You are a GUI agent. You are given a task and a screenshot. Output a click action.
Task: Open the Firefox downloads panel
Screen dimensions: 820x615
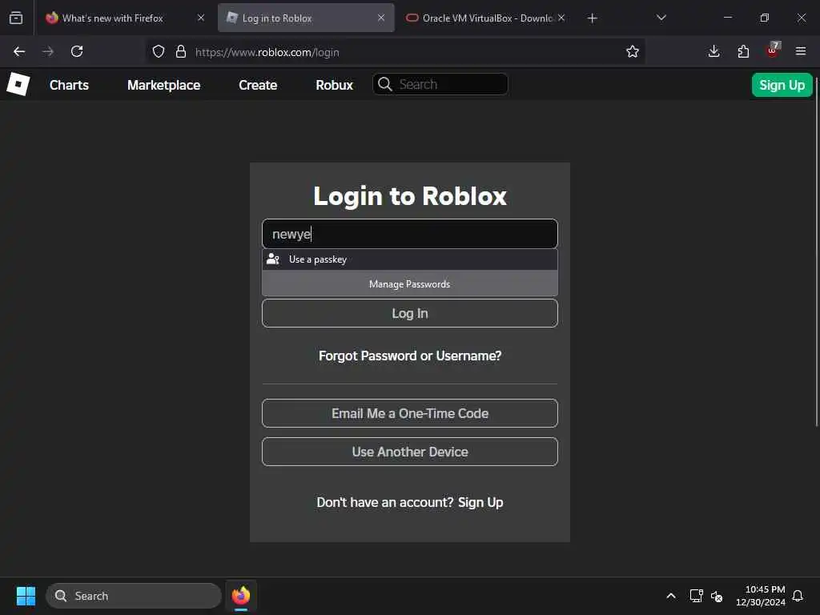pos(713,51)
